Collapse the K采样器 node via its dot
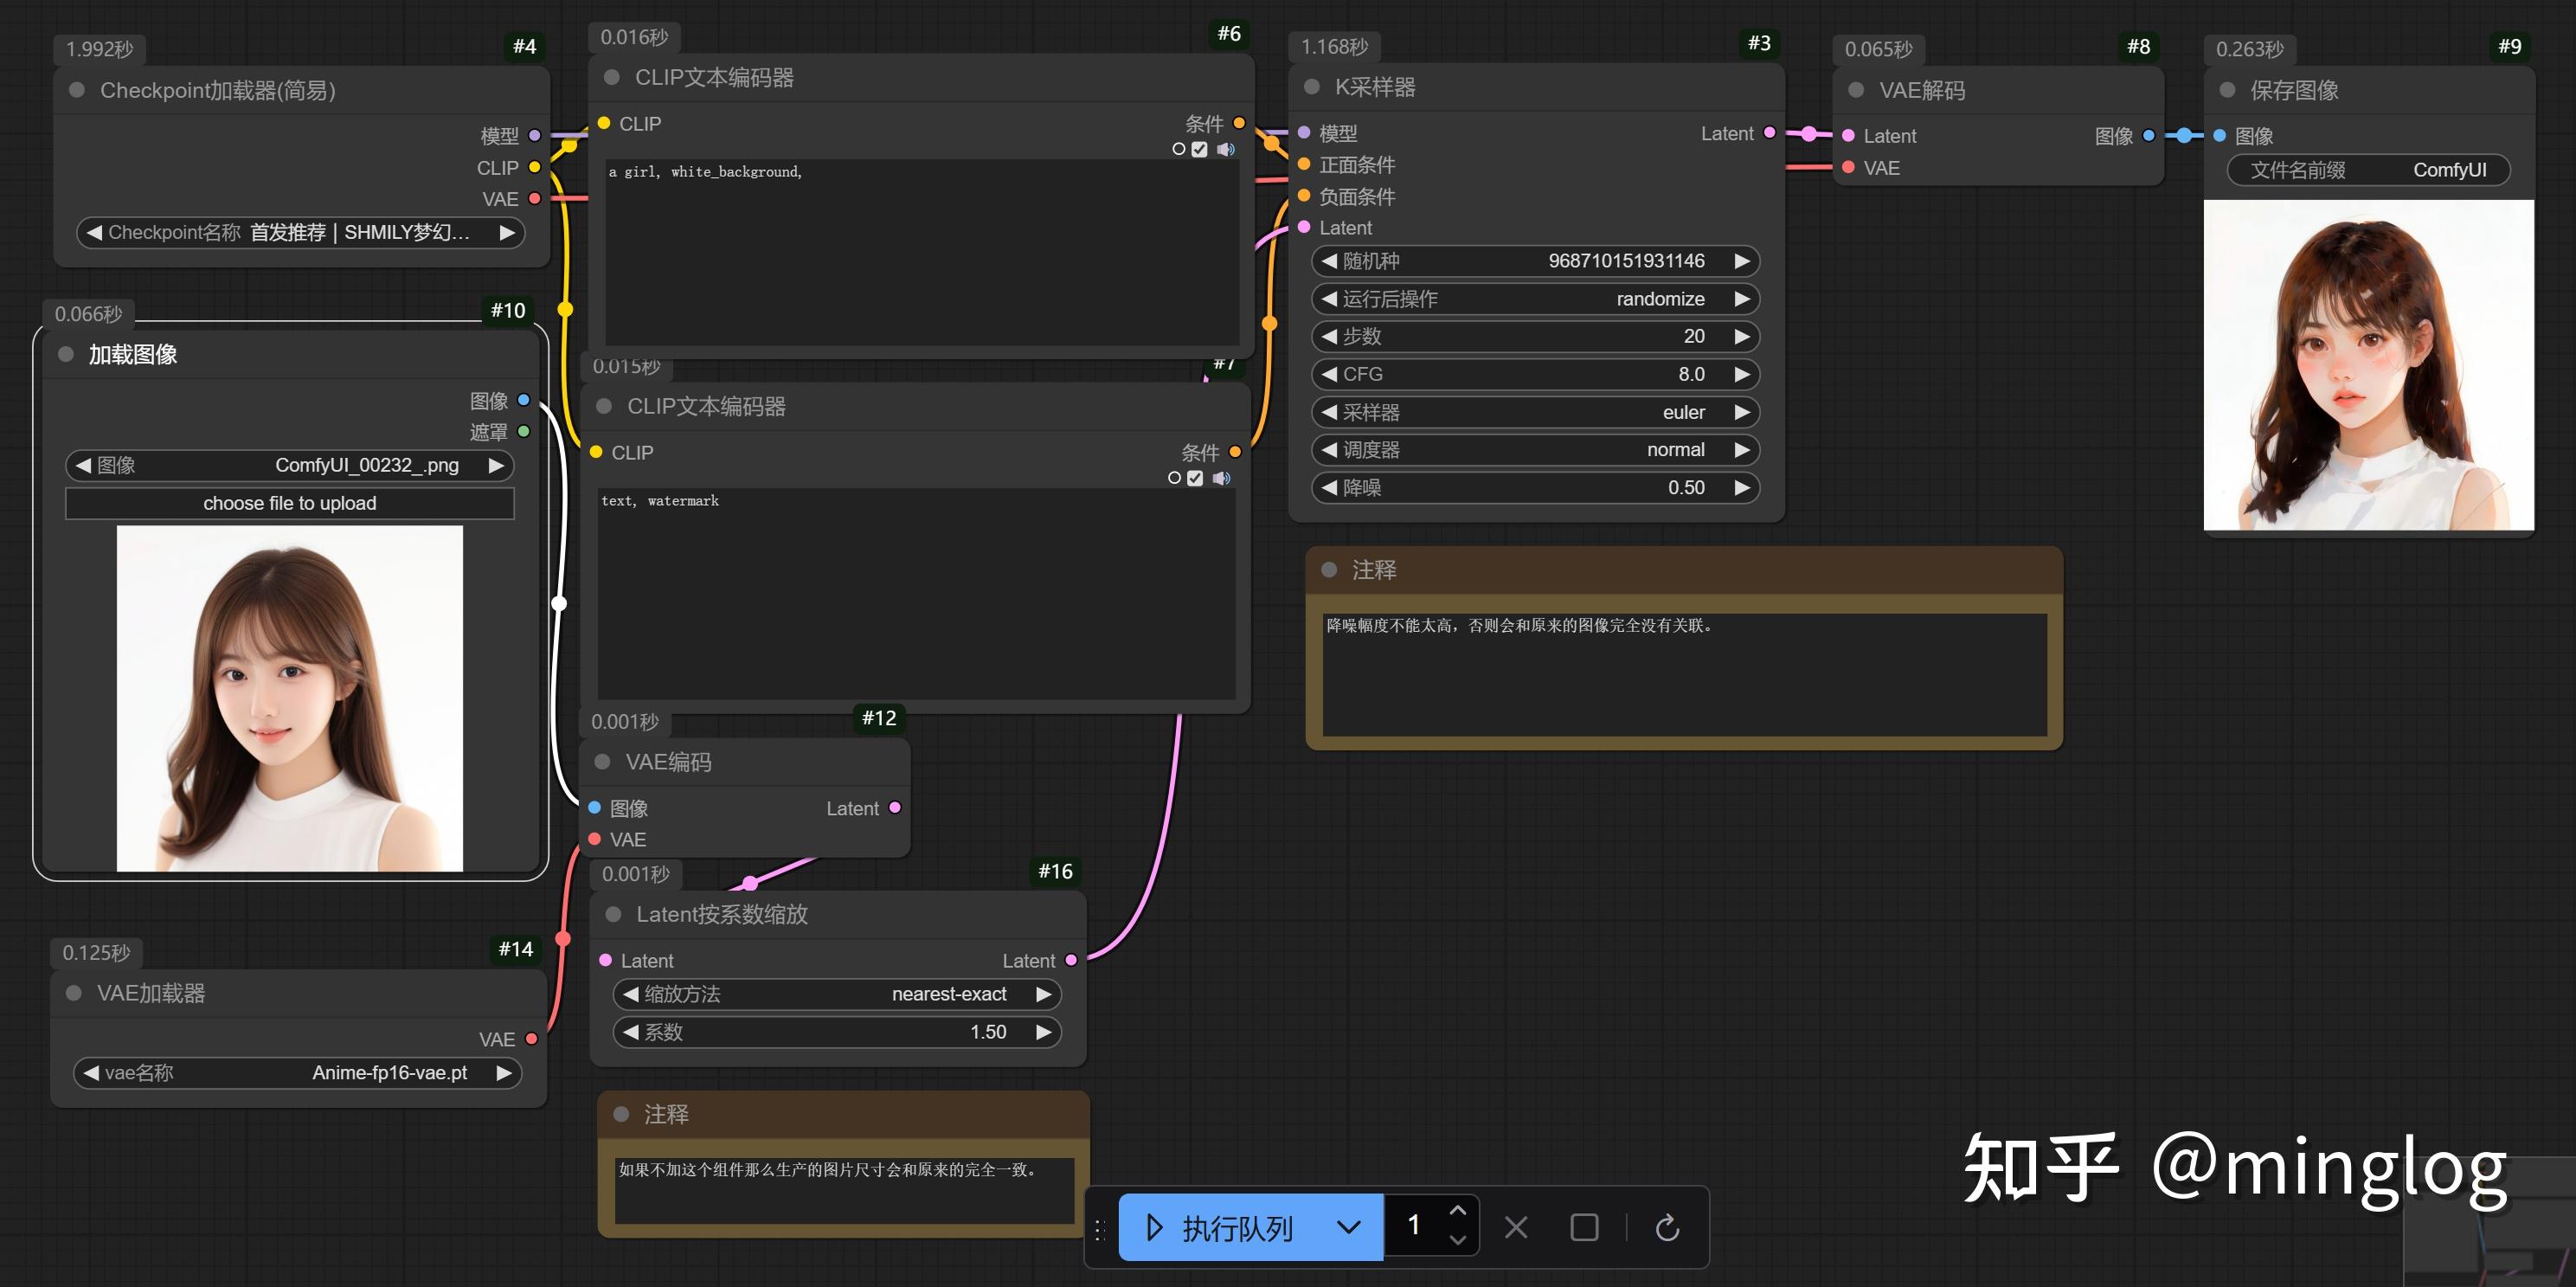This screenshot has height=1287, width=2576. (1312, 87)
